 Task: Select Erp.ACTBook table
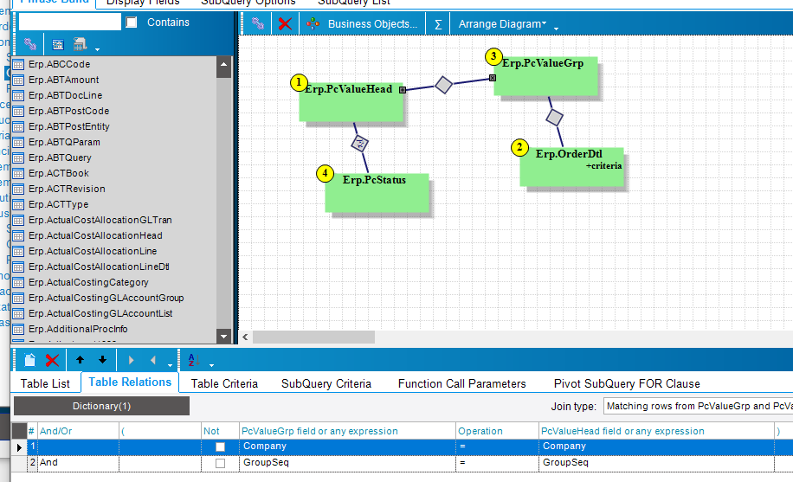coord(59,173)
